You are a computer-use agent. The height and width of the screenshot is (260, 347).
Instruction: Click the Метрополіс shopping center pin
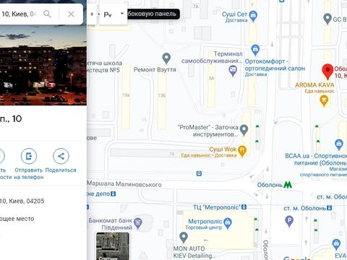pos(228,223)
